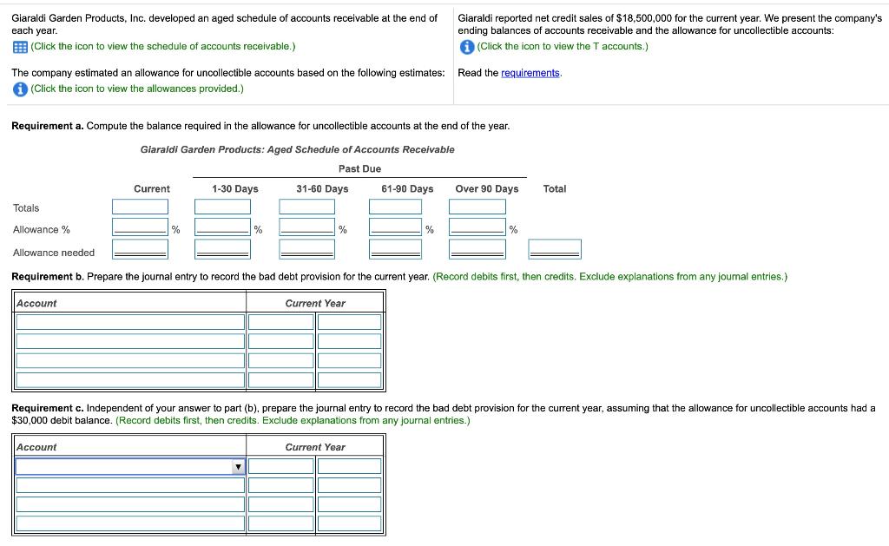Select the third Account field in Requirement c
889x546 pixels.
coord(130,504)
